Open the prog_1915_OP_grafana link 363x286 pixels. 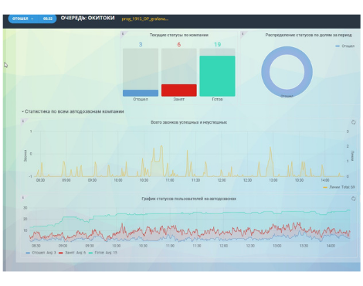point(145,19)
